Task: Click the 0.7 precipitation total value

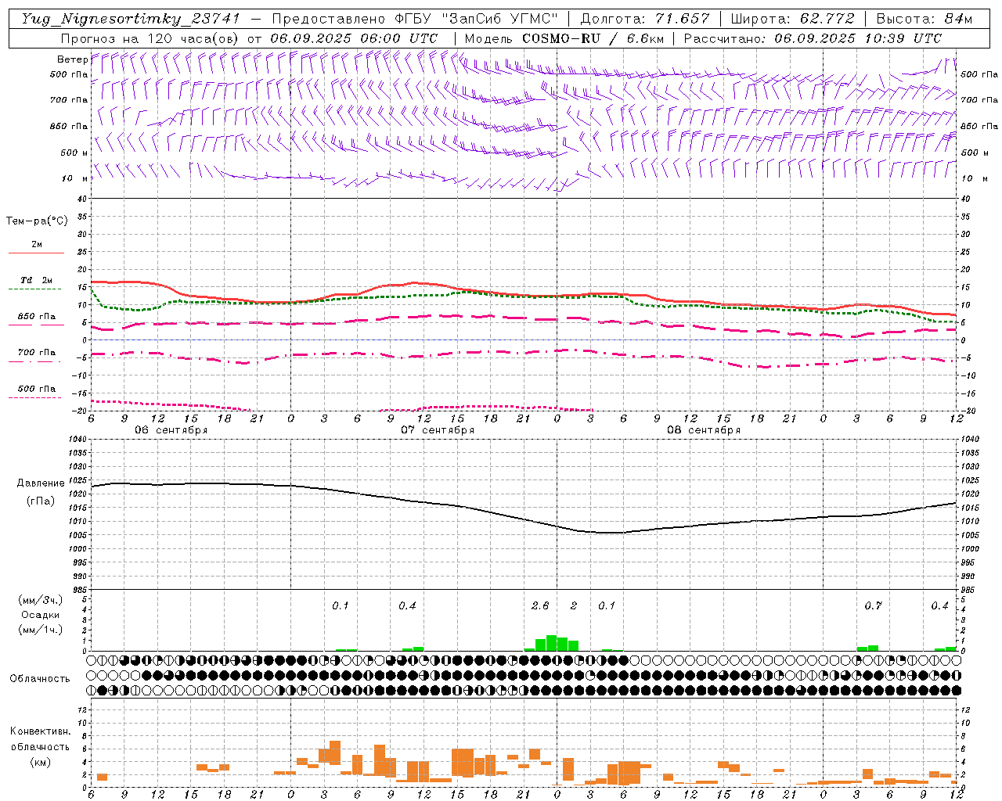Action: tap(873, 605)
